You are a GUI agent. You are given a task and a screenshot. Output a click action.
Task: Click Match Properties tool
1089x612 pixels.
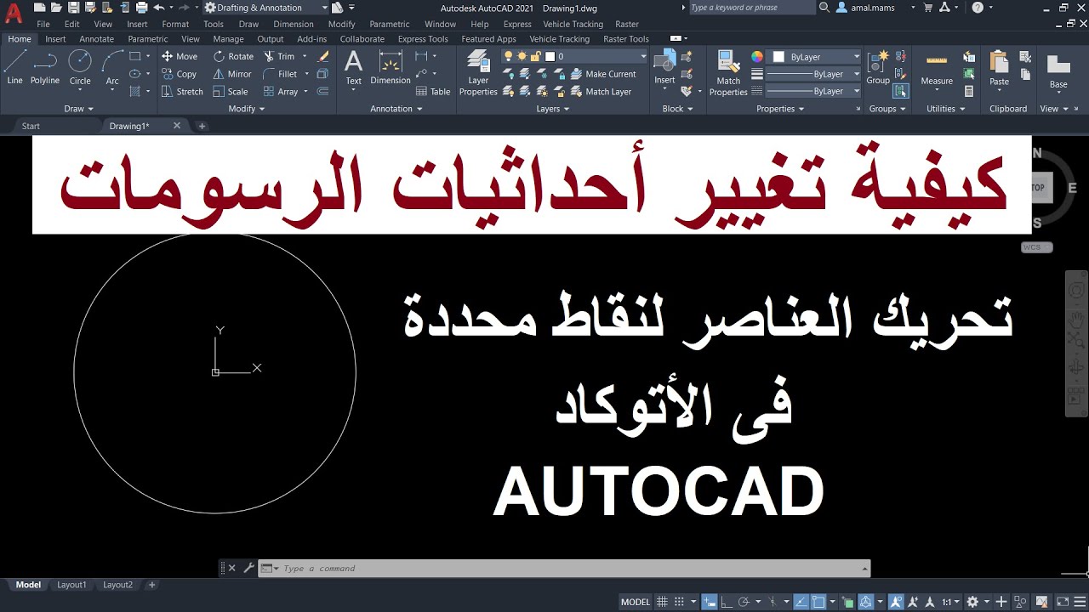click(x=728, y=72)
